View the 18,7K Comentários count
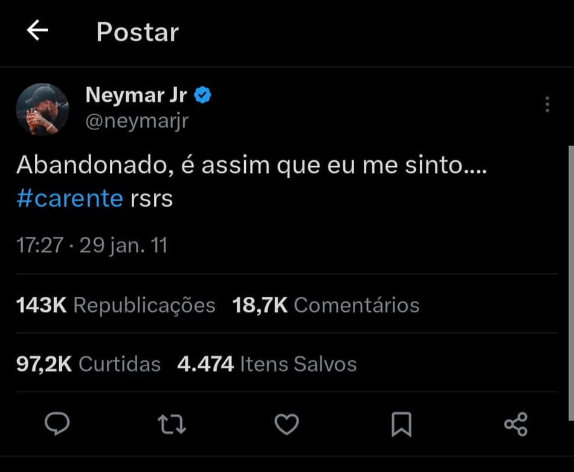574x472 pixels. 326,305
